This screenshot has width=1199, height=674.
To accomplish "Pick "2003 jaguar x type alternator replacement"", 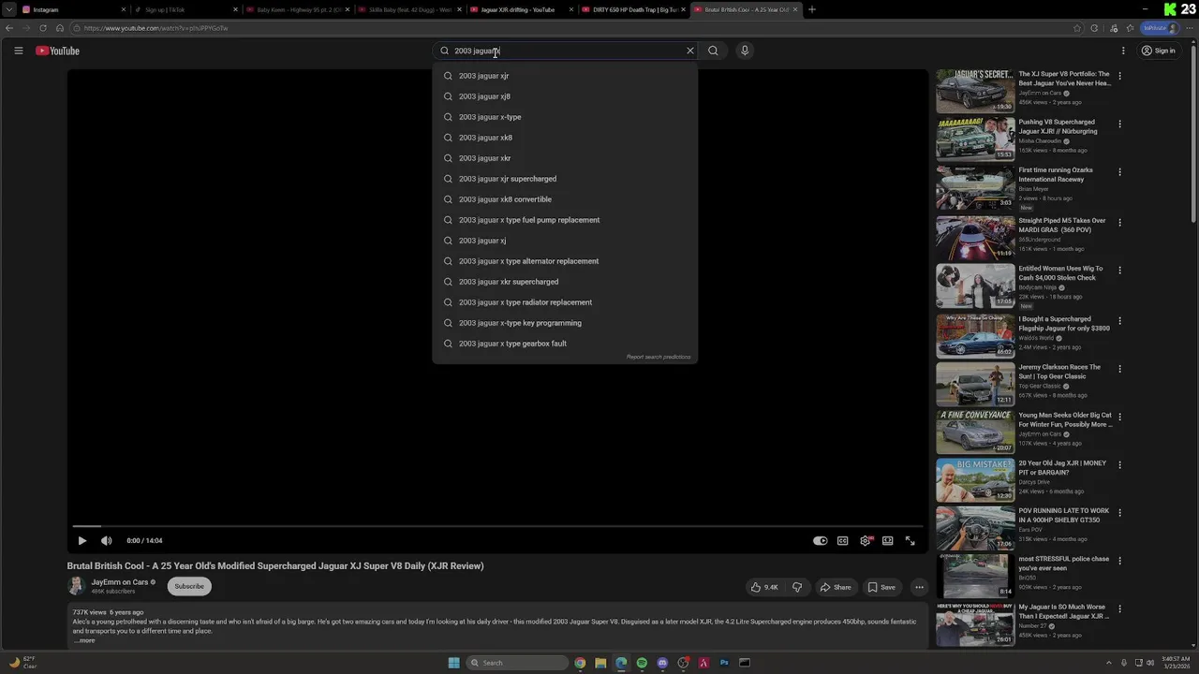I will click(x=565, y=261).
